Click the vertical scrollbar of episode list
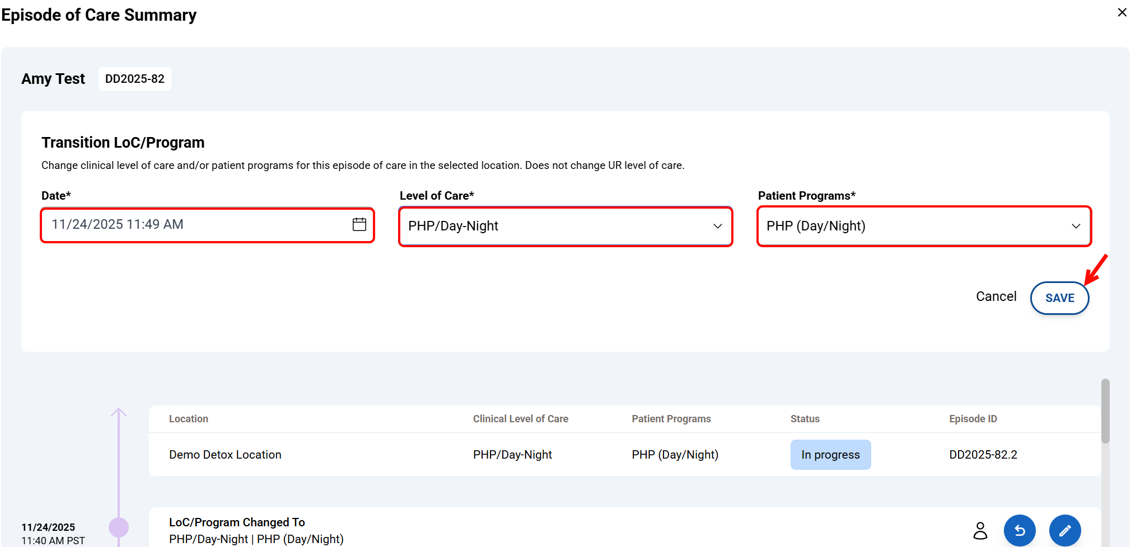The width and height of the screenshot is (1131, 547). (x=1105, y=411)
